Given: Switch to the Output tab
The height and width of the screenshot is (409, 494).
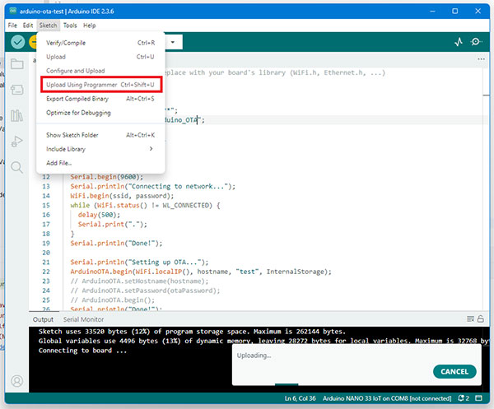Looking at the screenshot, I should (43, 319).
